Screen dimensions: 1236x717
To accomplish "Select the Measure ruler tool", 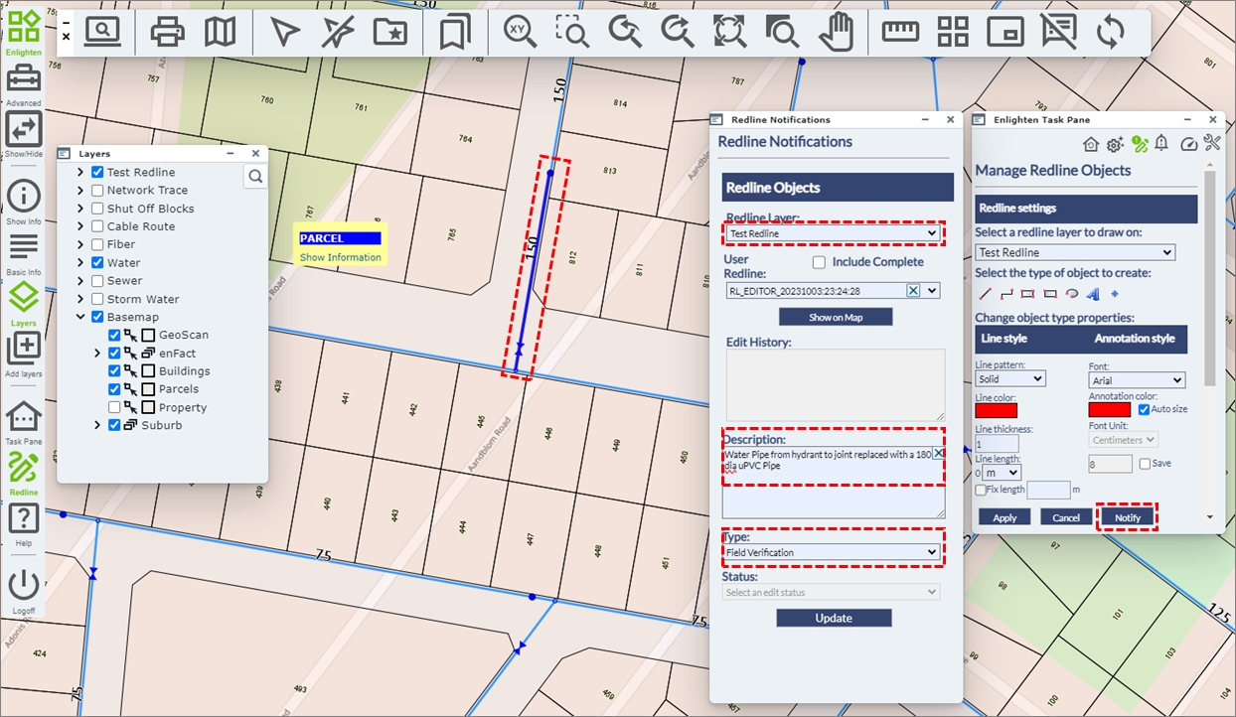I will [x=900, y=32].
